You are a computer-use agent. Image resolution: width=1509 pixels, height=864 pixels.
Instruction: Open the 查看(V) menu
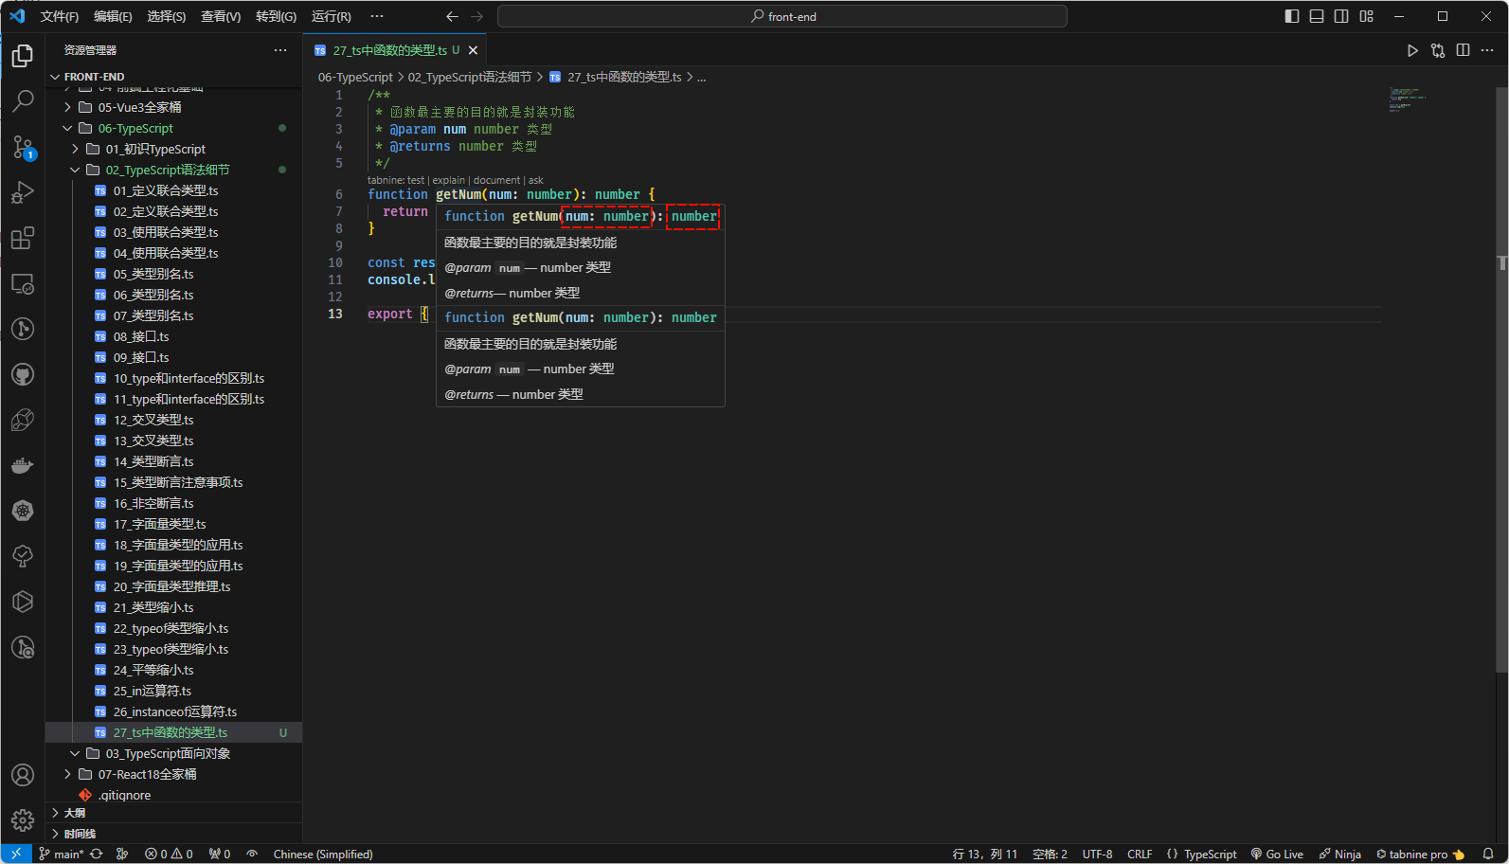coord(220,16)
